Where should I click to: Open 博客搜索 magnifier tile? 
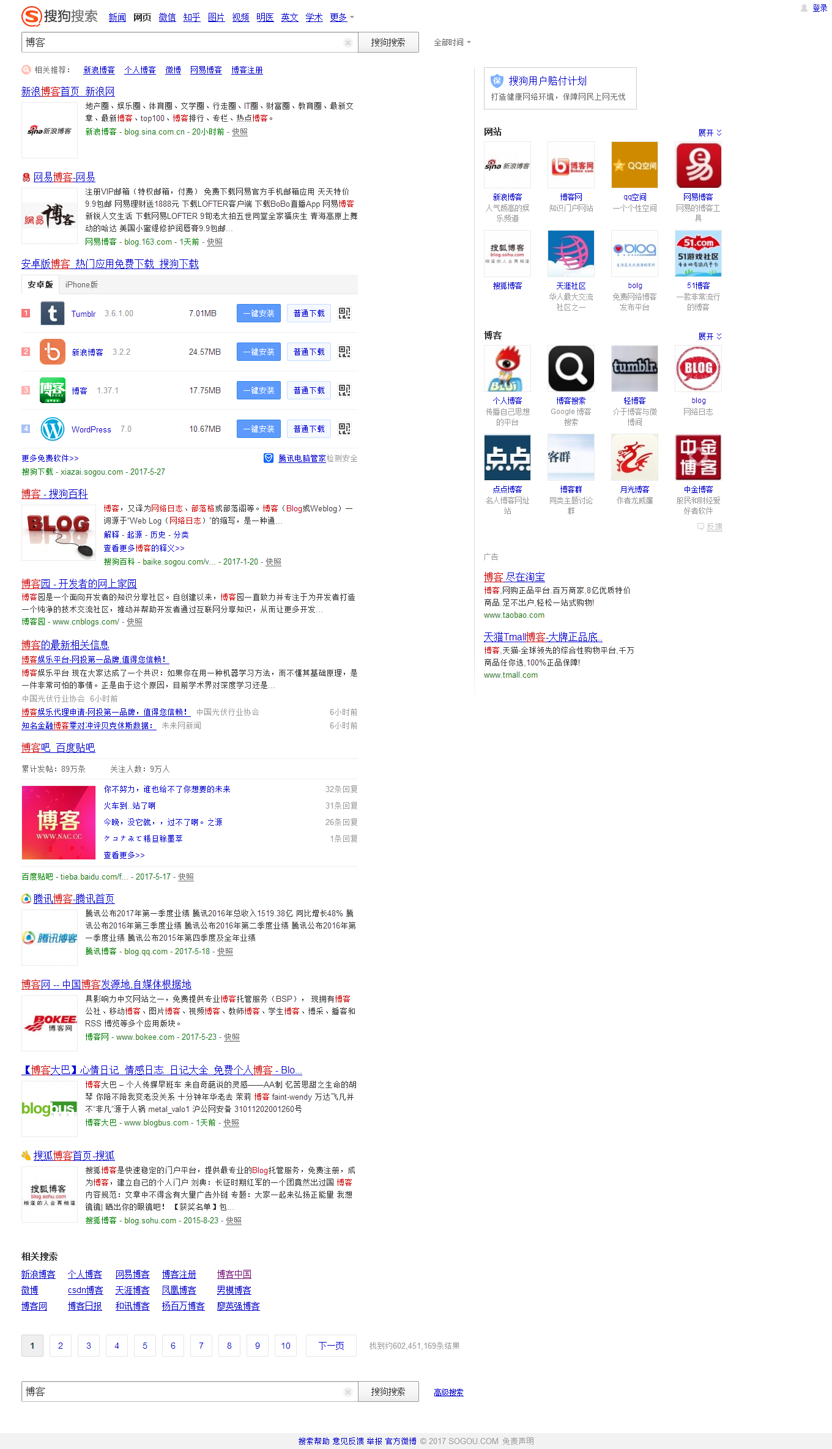[571, 369]
